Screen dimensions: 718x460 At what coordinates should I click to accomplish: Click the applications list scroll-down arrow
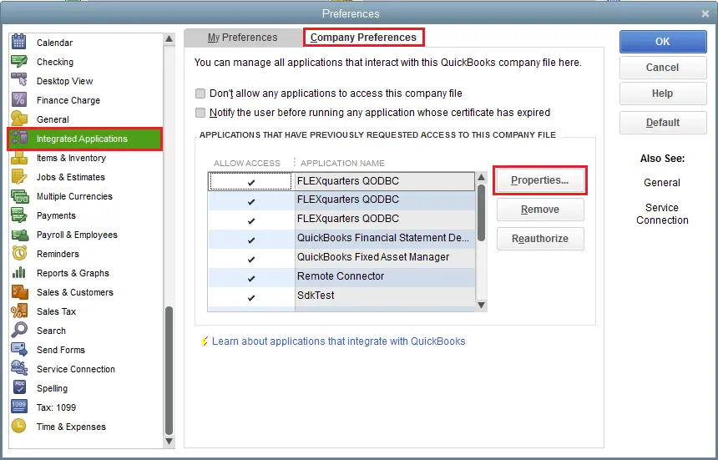point(481,306)
